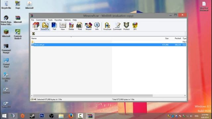The width and height of the screenshot is (212, 119).
Task: Select Recycle Bin desktop icon
Action: coord(6,5)
